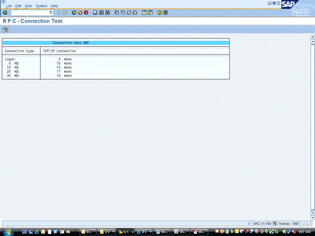315x236 pixels.
Task: Click the SAC (1) 100 system info field
Action: point(261,223)
